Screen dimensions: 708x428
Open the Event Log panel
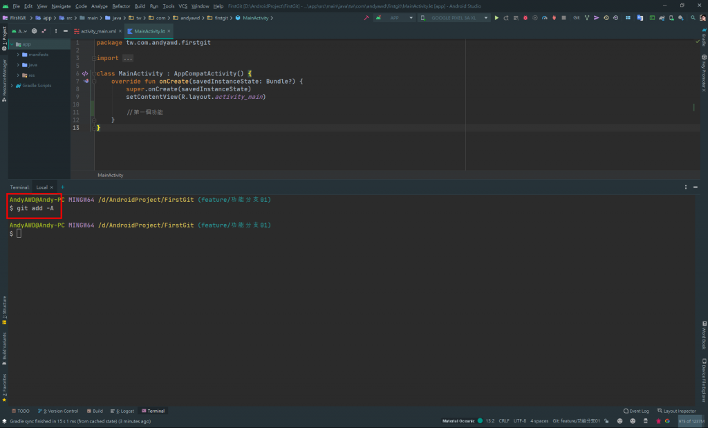pos(636,411)
